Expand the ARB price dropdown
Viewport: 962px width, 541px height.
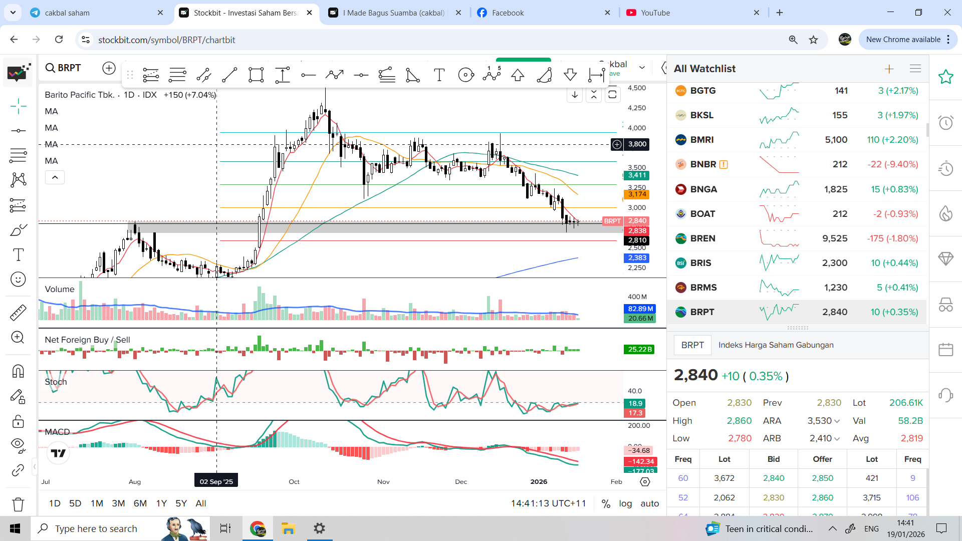tap(837, 439)
